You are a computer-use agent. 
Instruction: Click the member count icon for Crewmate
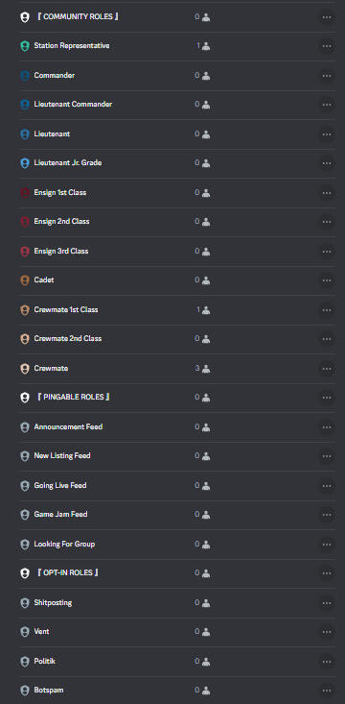click(x=206, y=369)
